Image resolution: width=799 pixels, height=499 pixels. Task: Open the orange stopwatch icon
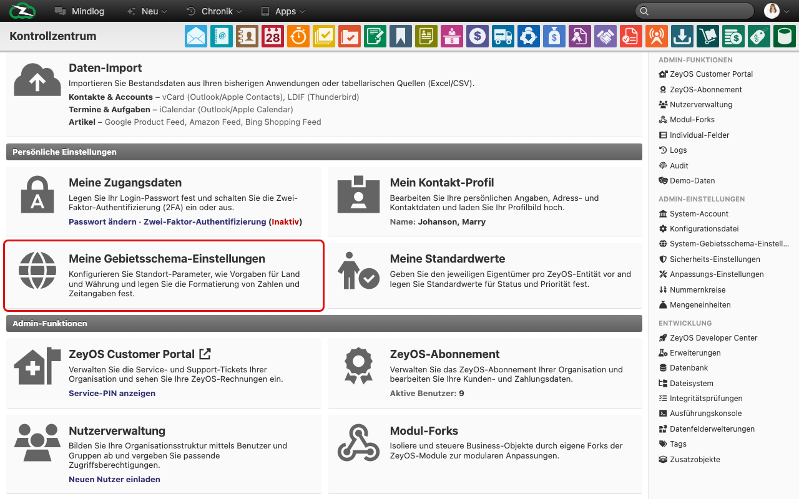point(298,36)
